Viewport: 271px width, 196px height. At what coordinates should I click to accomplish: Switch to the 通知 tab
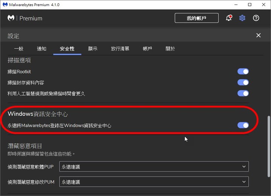(x=41, y=49)
